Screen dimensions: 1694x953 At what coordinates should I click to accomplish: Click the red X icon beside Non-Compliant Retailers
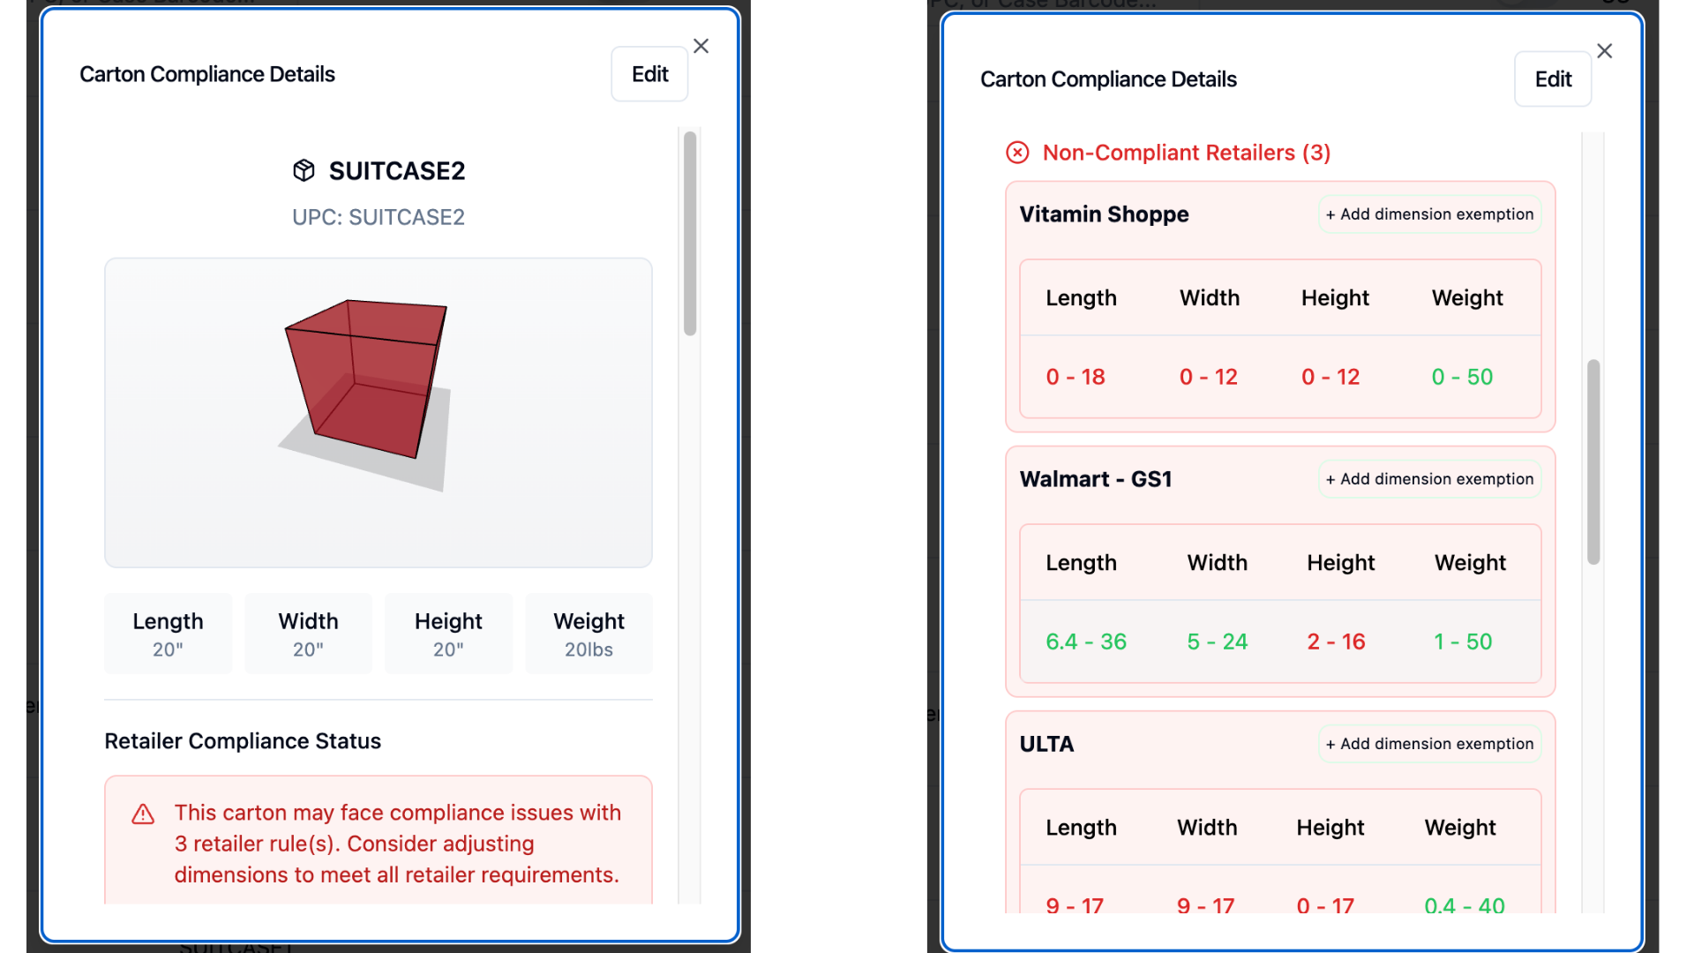pyautogui.click(x=1017, y=153)
